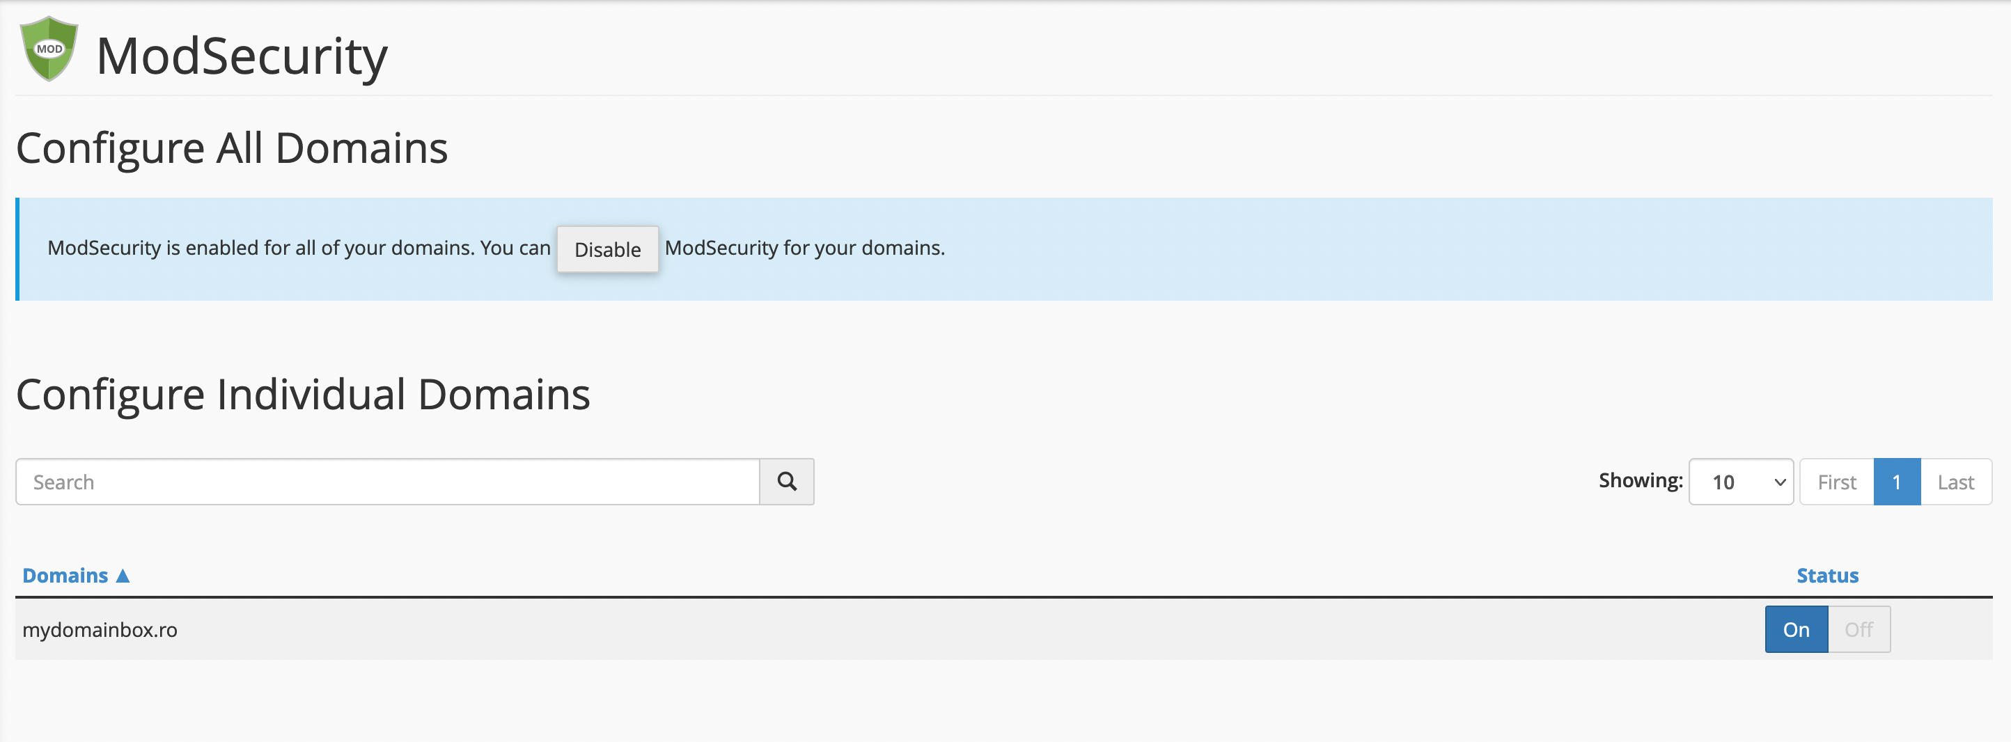
Task: Open the Showing page size dropdown
Action: pyautogui.click(x=1741, y=482)
